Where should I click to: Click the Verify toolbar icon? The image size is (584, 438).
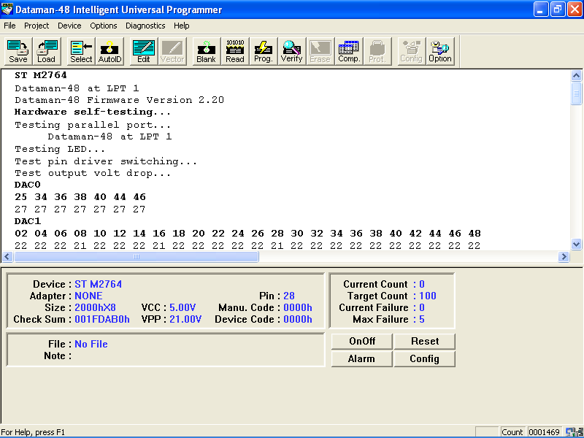pos(291,51)
